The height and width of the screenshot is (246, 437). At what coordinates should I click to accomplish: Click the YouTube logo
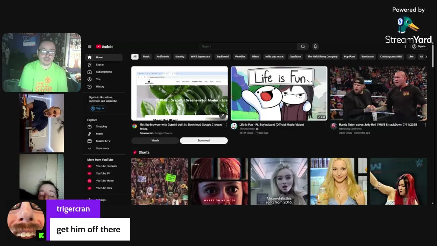(x=104, y=46)
